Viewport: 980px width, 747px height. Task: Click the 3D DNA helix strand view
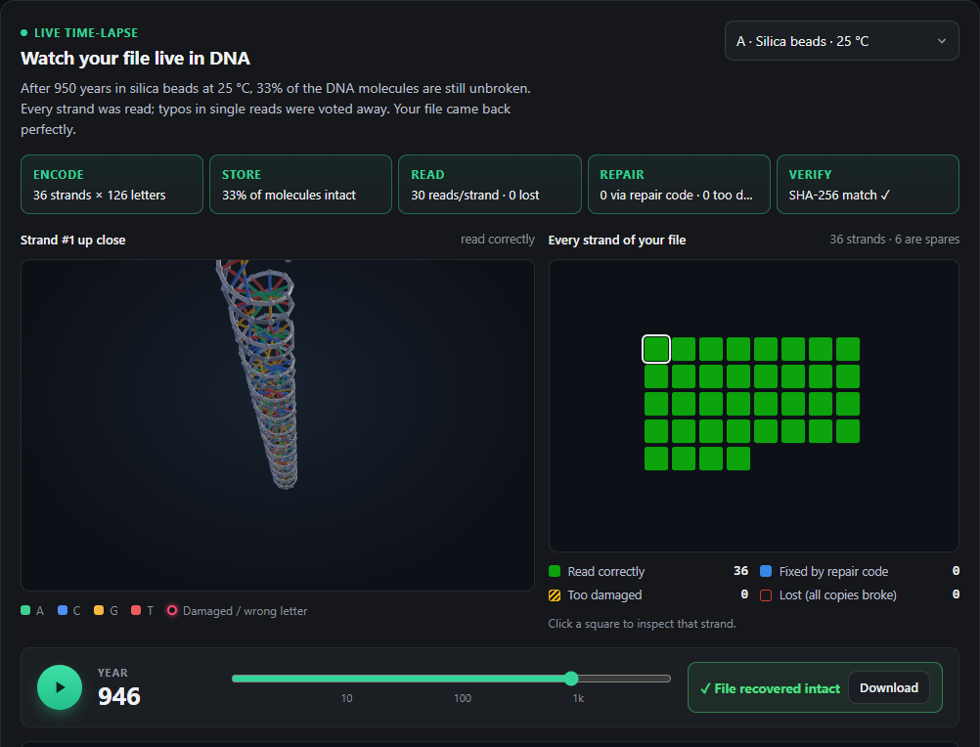(278, 424)
